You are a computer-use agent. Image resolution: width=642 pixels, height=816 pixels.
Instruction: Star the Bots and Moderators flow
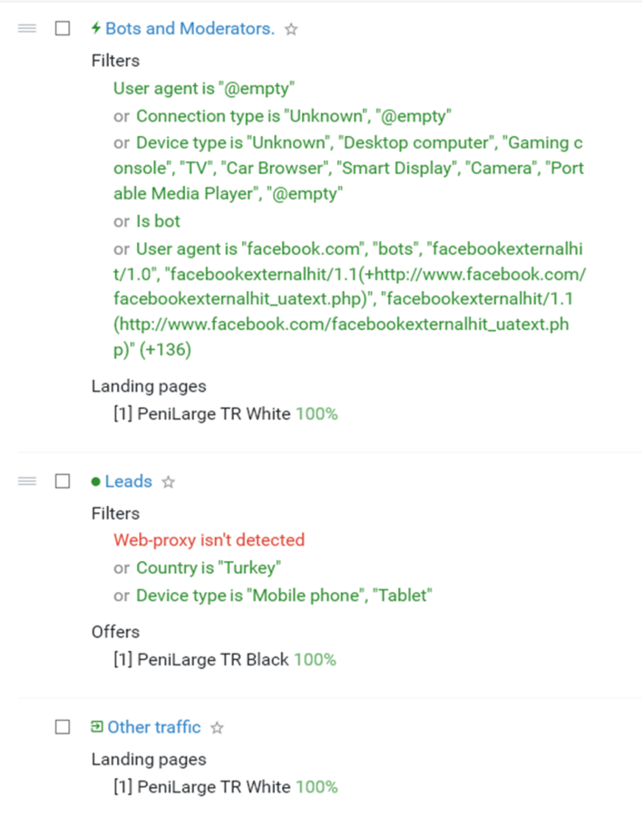click(x=291, y=29)
